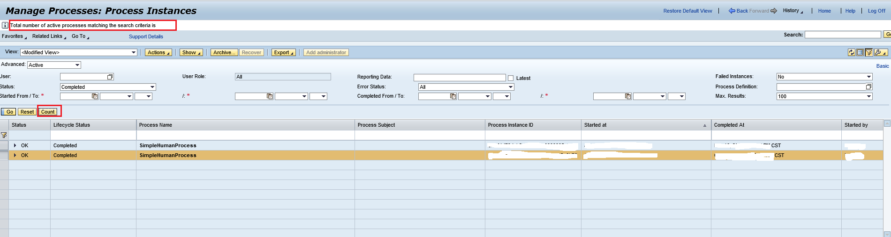Click the Lifecycle Status column header

pyautogui.click(x=93, y=125)
